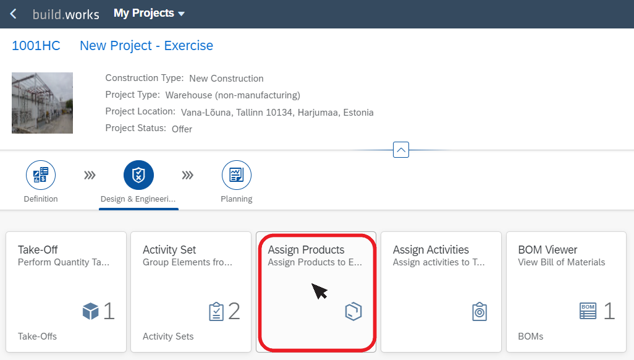Click the Assign Activities target icon

[x=480, y=311]
